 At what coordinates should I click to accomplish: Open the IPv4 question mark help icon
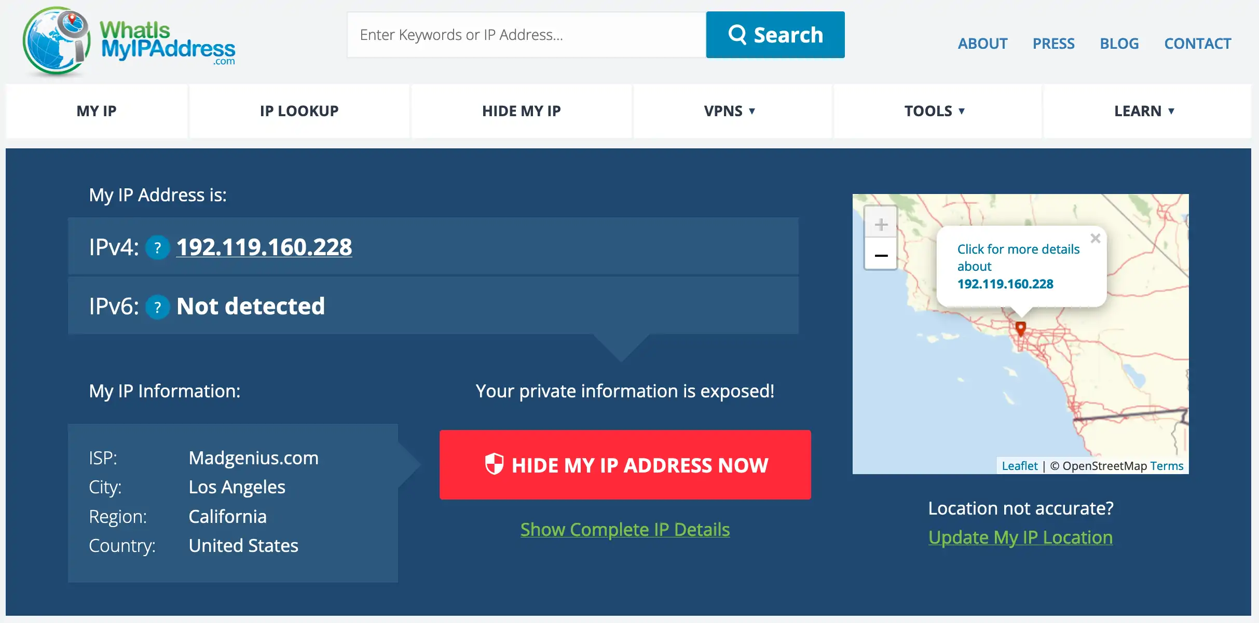pos(157,248)
